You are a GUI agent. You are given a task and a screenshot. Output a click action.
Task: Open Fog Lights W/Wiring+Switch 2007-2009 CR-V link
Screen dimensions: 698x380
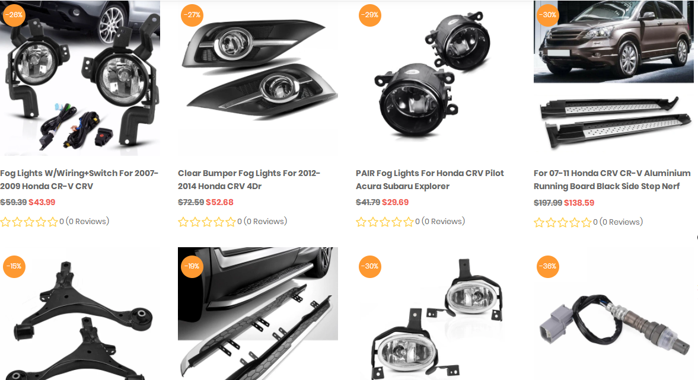pos(79,179)
